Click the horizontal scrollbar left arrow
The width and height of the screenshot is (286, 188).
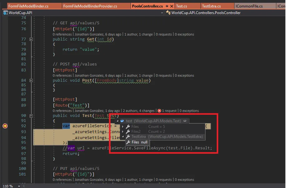(23, 186)
